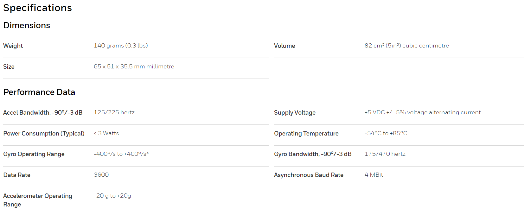Select the Power Consumption (Typical) label
The height and width of the screenshot is (215, 524).
44,133
